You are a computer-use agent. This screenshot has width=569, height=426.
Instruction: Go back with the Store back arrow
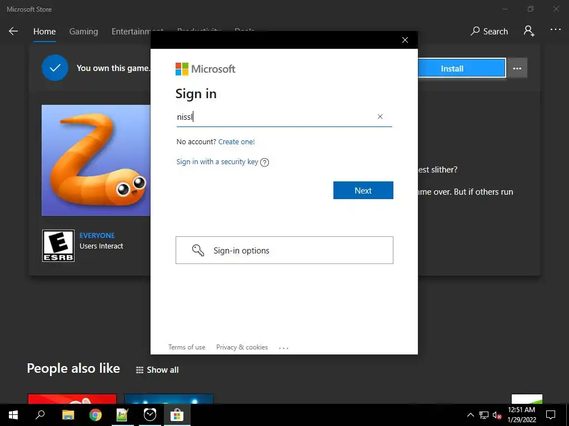[x=13, y=31]
